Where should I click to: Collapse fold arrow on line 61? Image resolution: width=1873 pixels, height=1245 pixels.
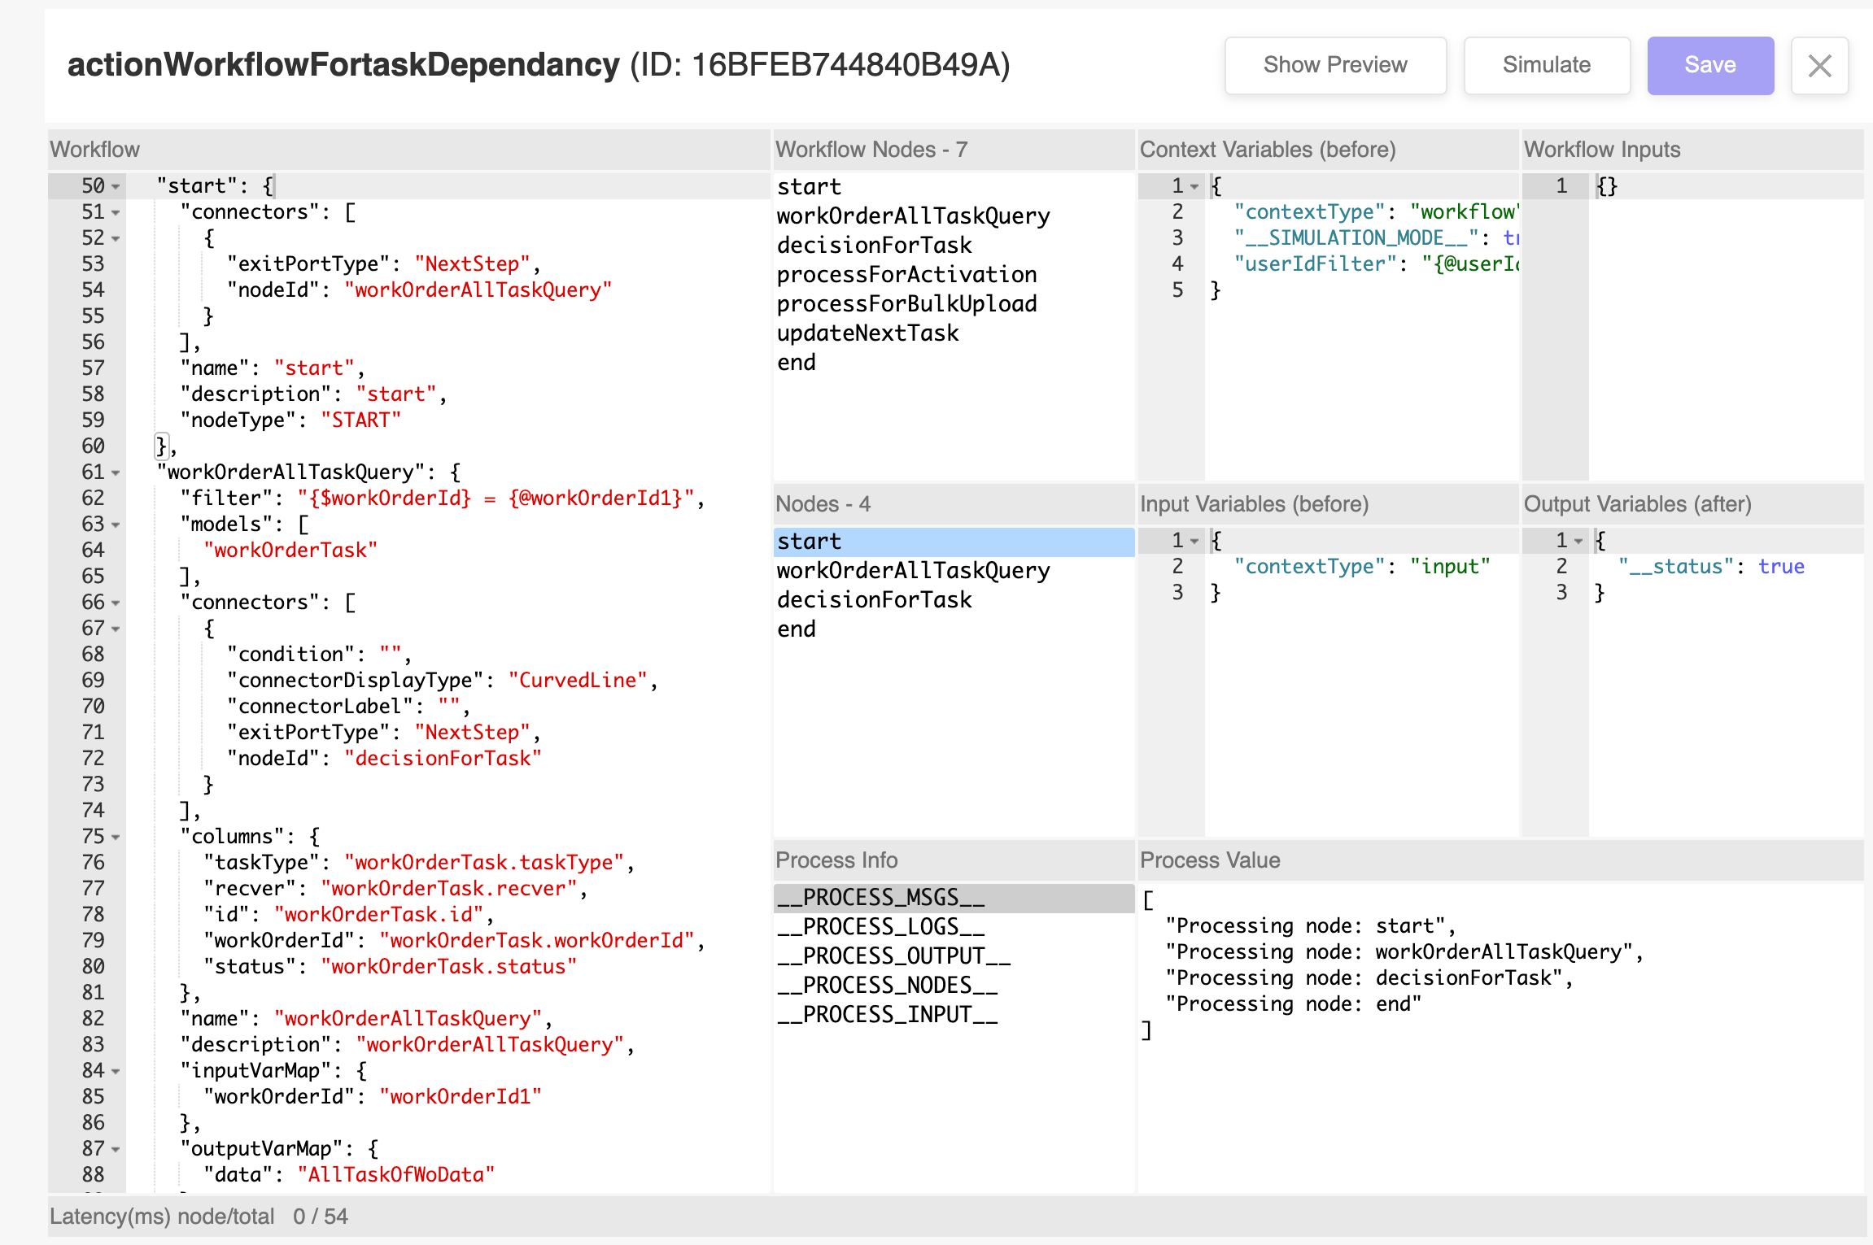[x=116, y=472]
